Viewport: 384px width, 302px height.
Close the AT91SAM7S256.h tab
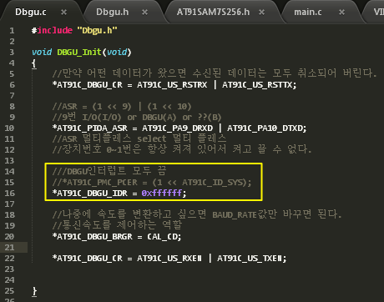click(261, 13)
